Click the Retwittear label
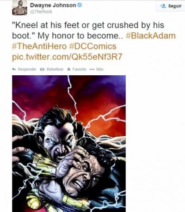185x212 pixels. tap(55, 69)
